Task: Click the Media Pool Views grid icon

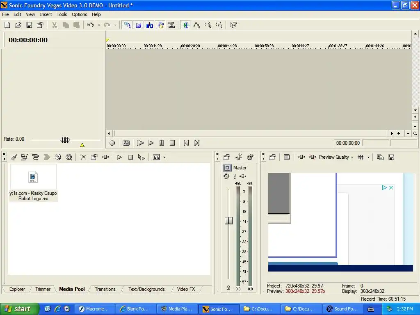Action: point(156,157)
